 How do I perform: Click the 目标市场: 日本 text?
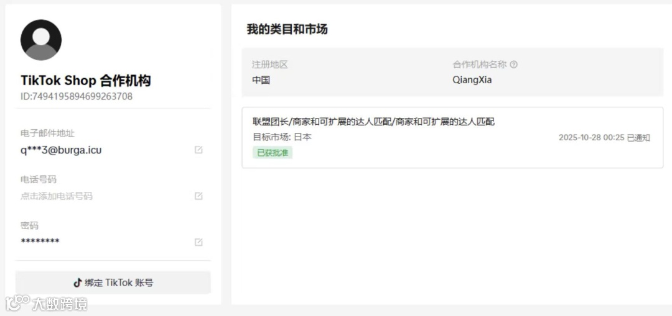282,137
